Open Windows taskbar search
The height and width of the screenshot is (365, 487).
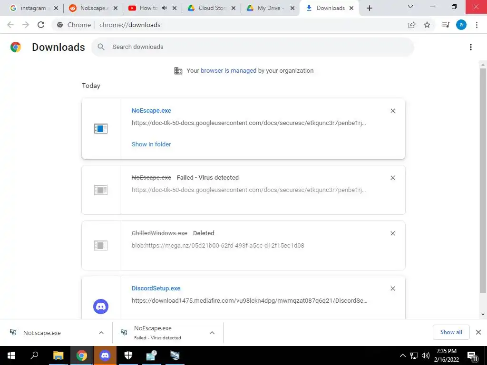[34, 355]
